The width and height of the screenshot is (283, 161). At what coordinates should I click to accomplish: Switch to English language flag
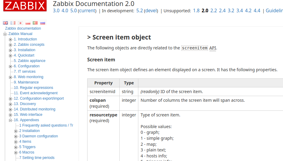click(x=5, y=23)
